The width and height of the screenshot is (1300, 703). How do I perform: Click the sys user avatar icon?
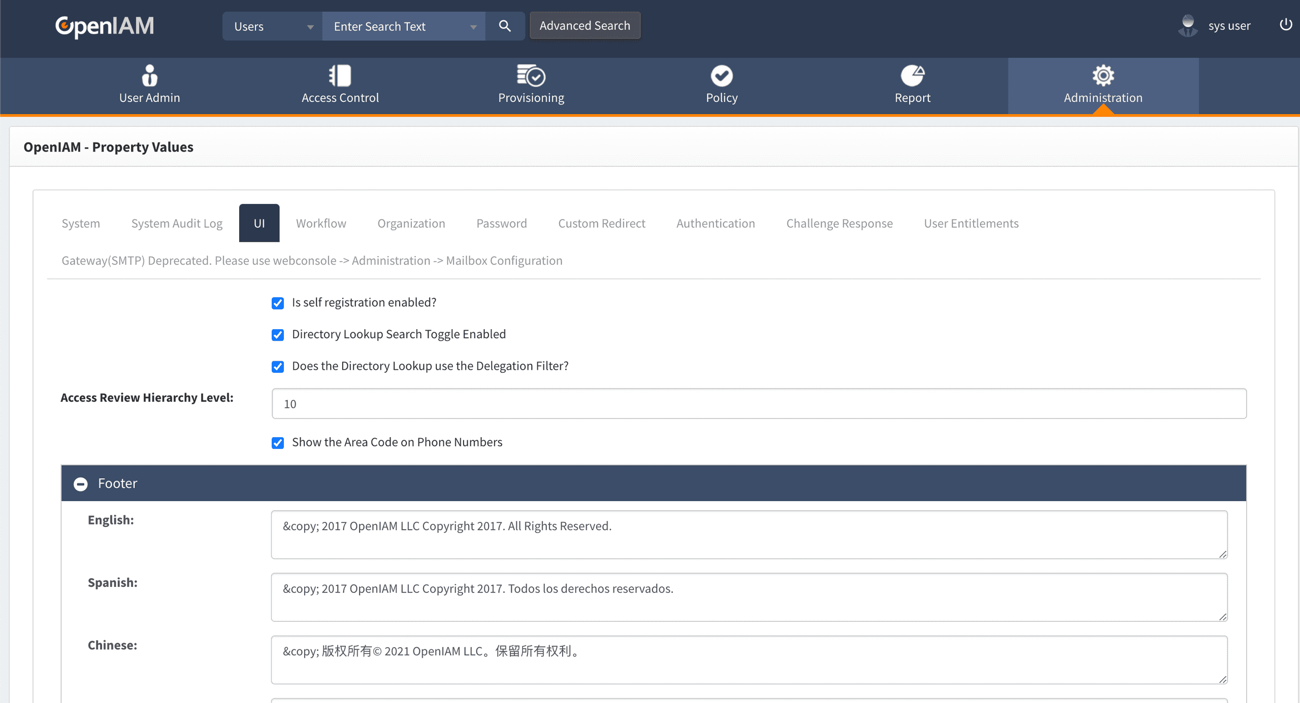[x=1188, y=26]
